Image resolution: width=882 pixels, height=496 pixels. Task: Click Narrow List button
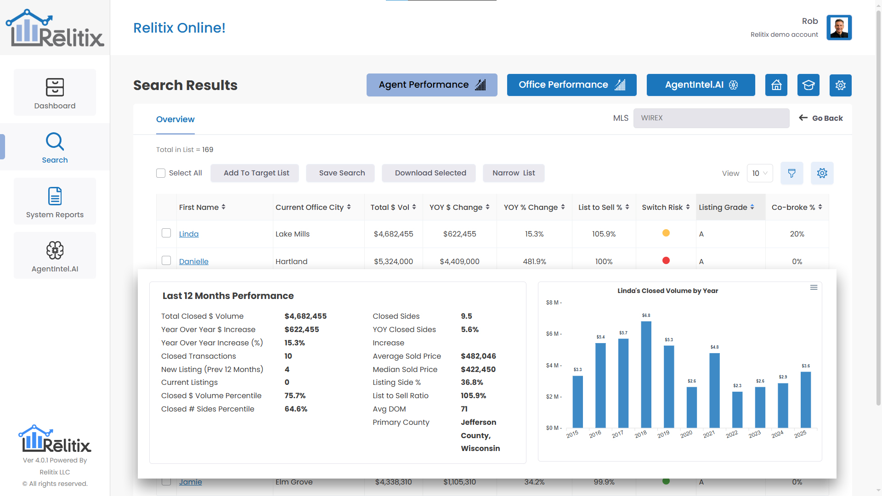click(x=514, y=173)
